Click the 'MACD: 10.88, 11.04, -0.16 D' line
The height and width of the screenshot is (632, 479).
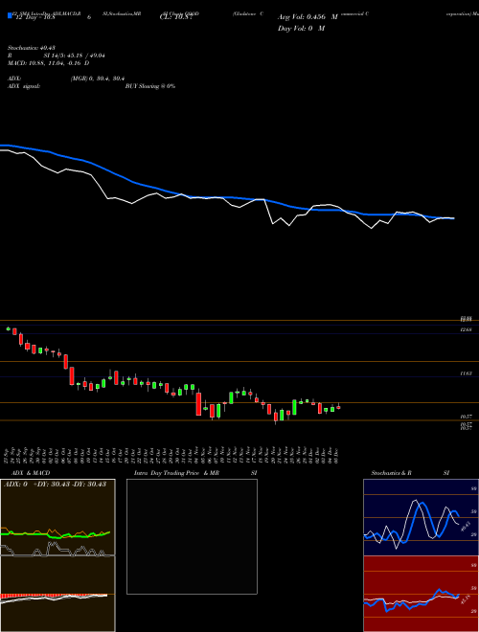coord(49,63)
